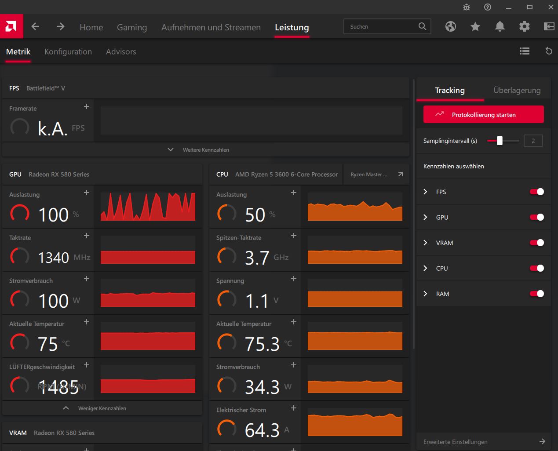Open notifications bell icon
The height and width of the screenshot is (451, 558).
click(500, 27)
